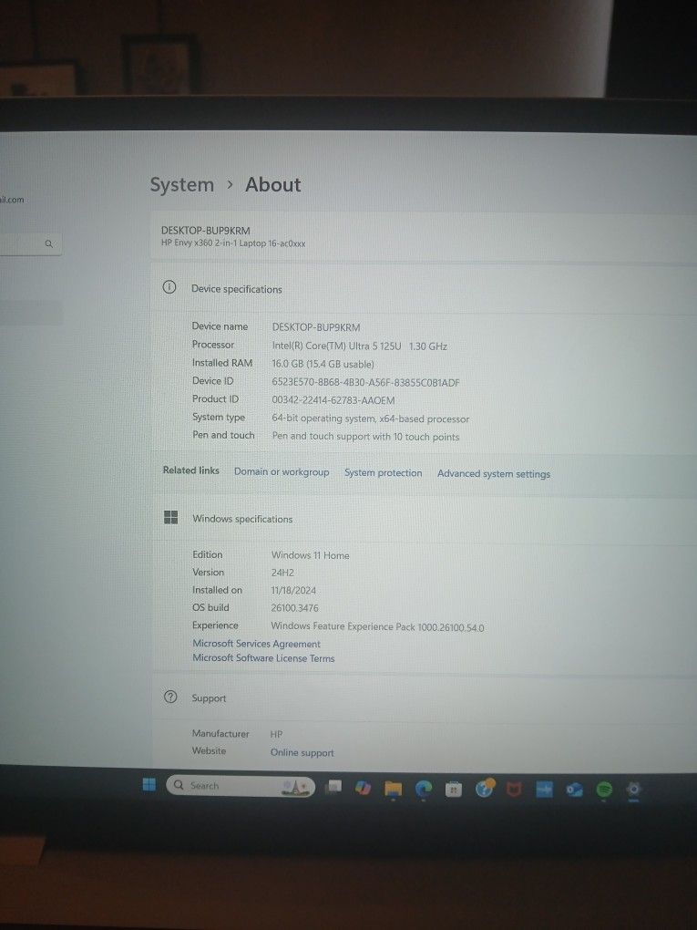The height and width of the screenshot is (930, 697).
Task: Collapse the Support section header
Action: click(x=424, y=698)
